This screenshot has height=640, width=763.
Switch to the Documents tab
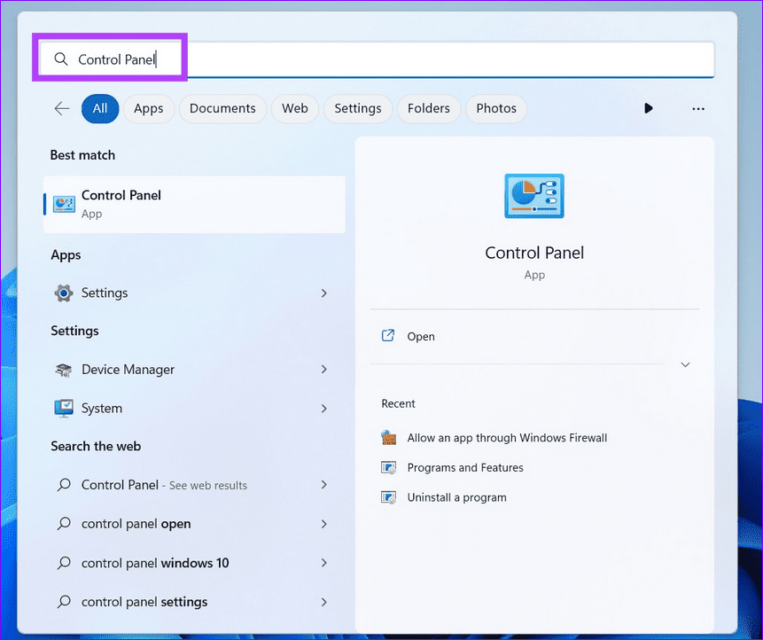222,108
